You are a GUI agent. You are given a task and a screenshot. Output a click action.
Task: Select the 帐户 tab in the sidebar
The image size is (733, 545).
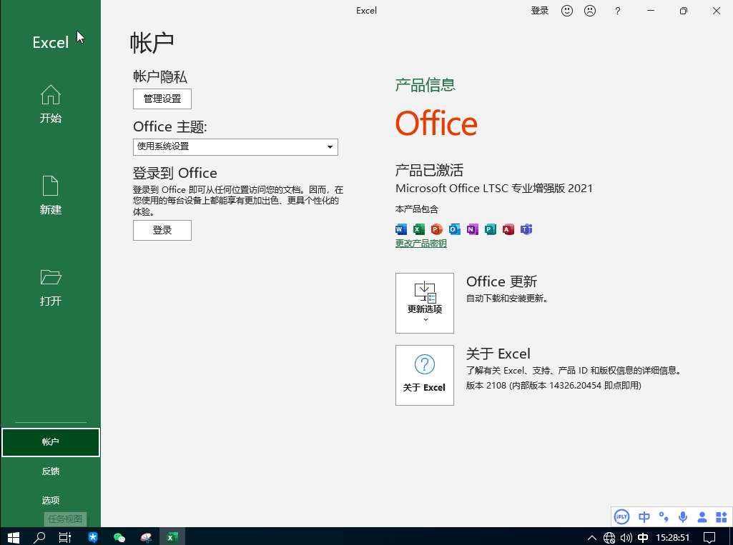(51, 442)
